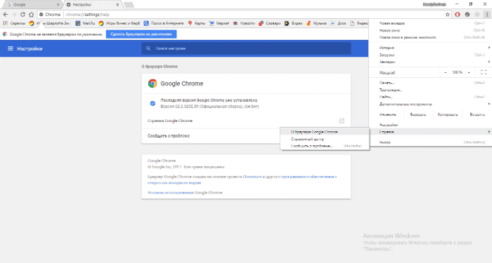Image resolution: width=492 pixels, height=263 pixels.
Task: Click the settings search field
Action: click(246, 48)
